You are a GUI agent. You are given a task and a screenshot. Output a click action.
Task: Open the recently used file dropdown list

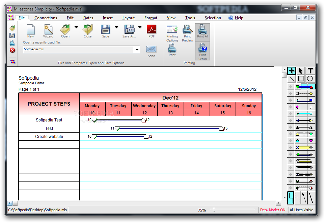[137, 50]
